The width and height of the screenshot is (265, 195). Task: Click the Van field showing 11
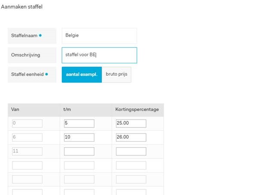pyautogui.click(x=27, y=151)
